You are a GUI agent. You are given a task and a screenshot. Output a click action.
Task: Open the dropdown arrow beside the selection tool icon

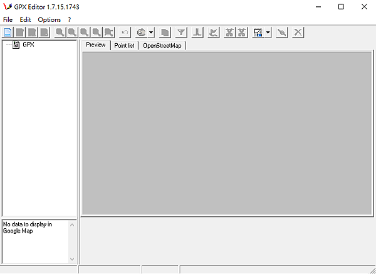(268, 33)
